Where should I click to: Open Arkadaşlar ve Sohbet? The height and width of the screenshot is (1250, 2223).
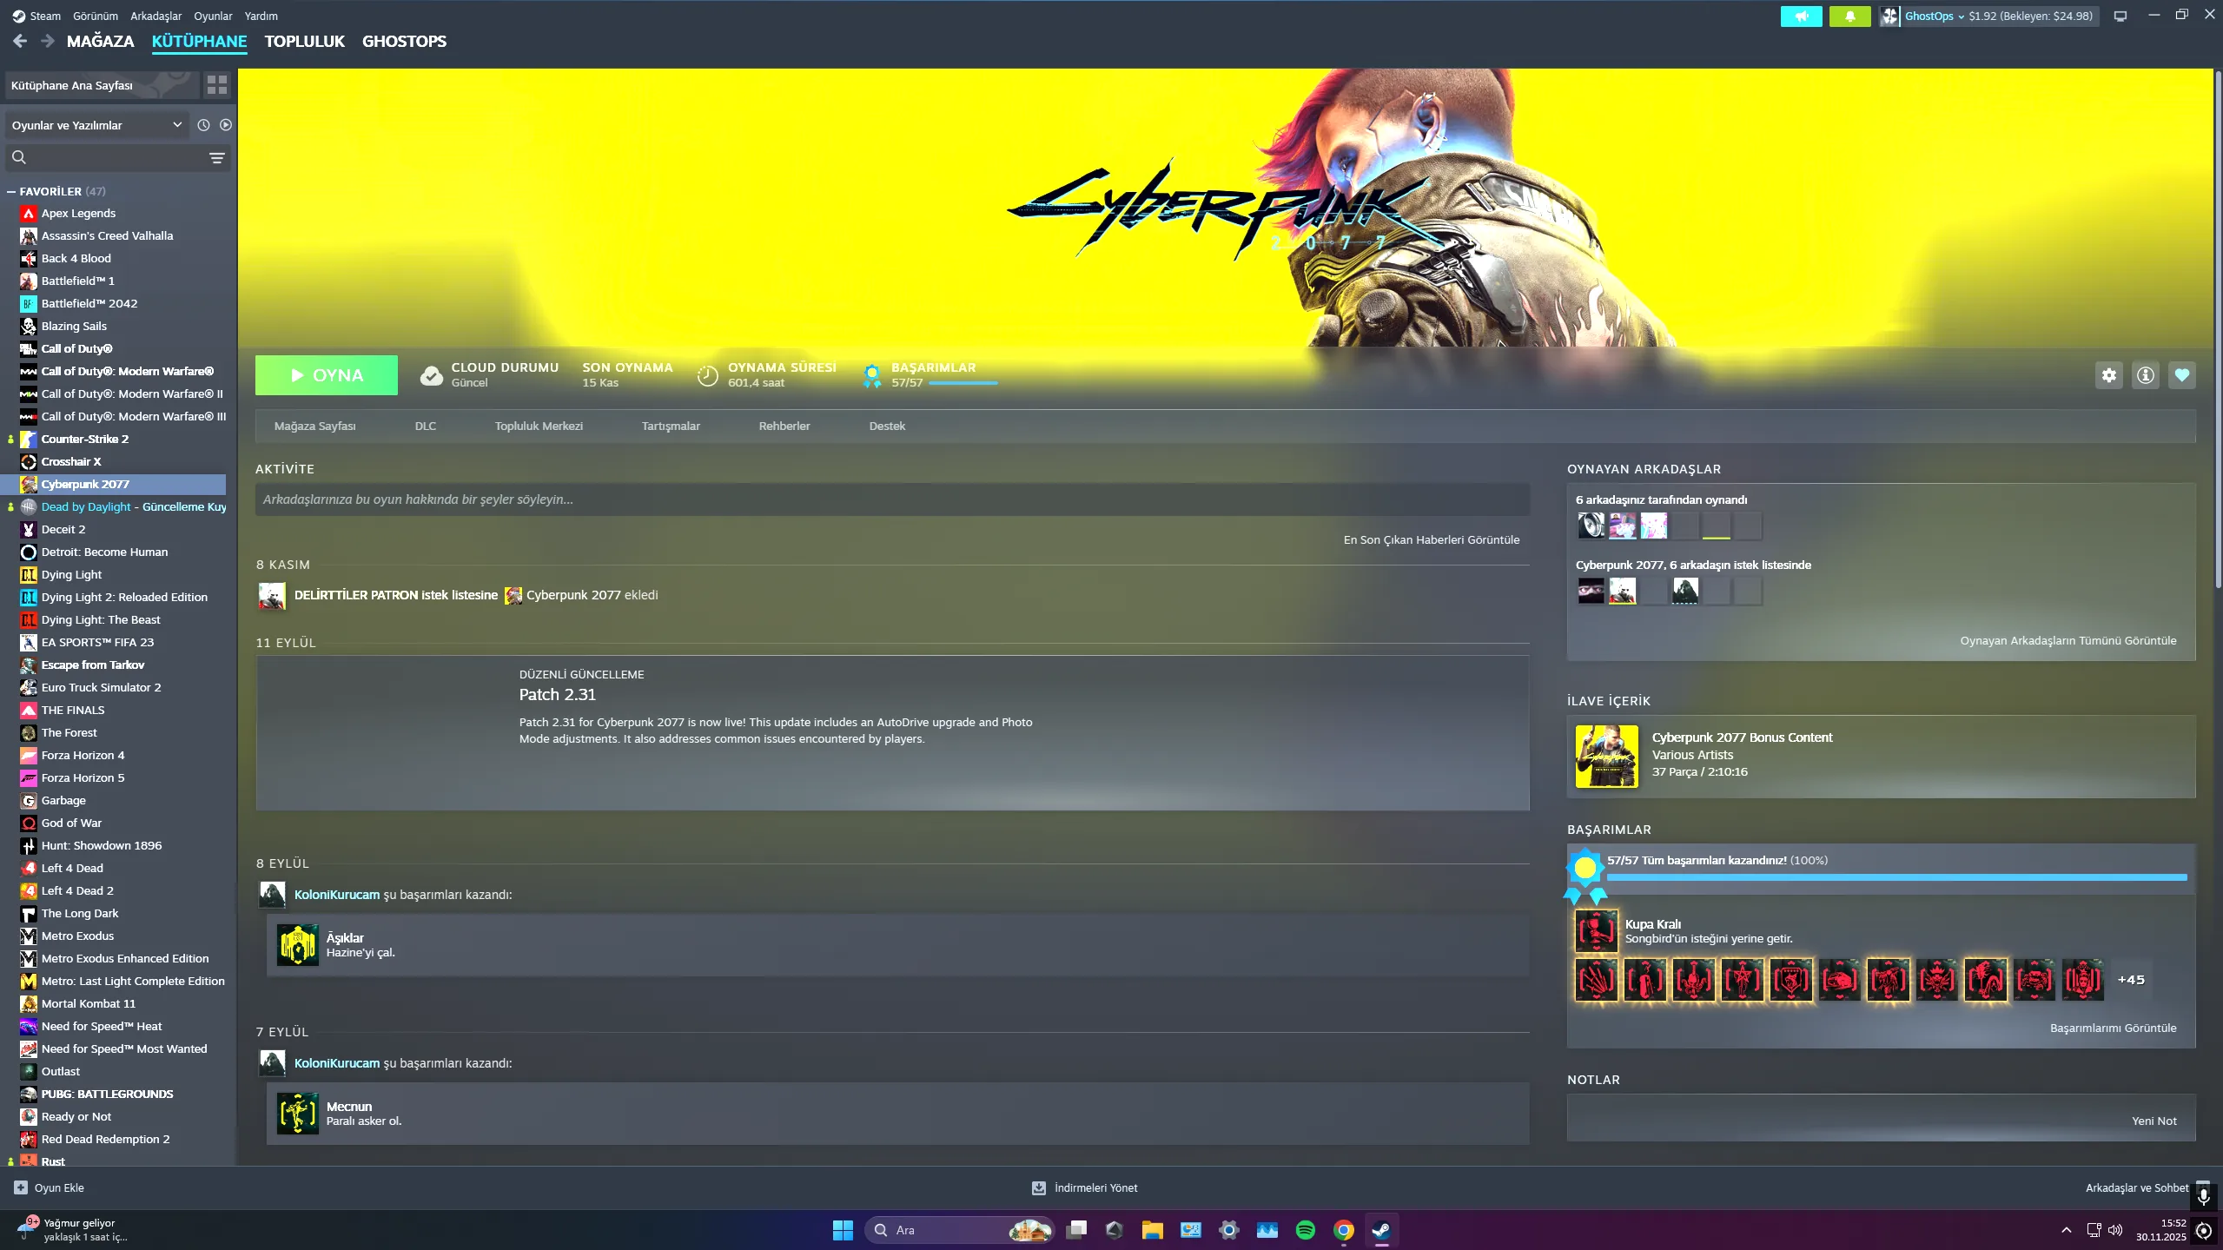tap(2137, 1187)
